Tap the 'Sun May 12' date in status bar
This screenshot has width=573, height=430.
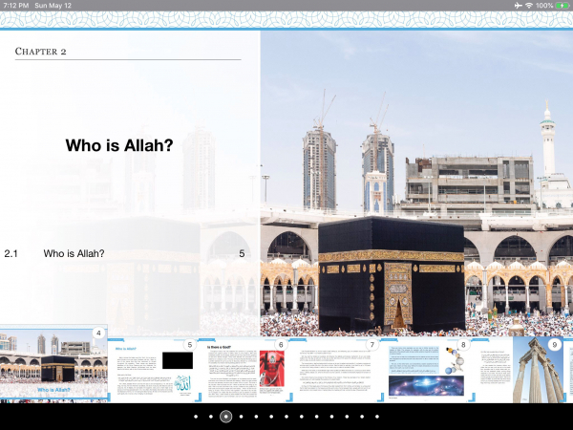point(58,6)
